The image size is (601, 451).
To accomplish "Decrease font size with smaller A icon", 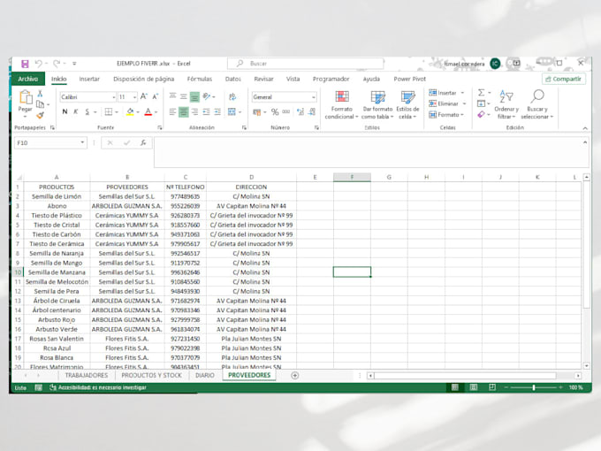I will (155, 96).
